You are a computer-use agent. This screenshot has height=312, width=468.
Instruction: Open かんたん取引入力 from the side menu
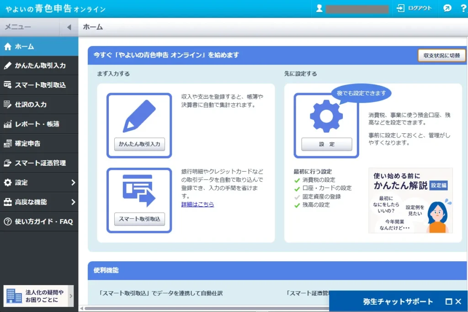click(39, 66)
